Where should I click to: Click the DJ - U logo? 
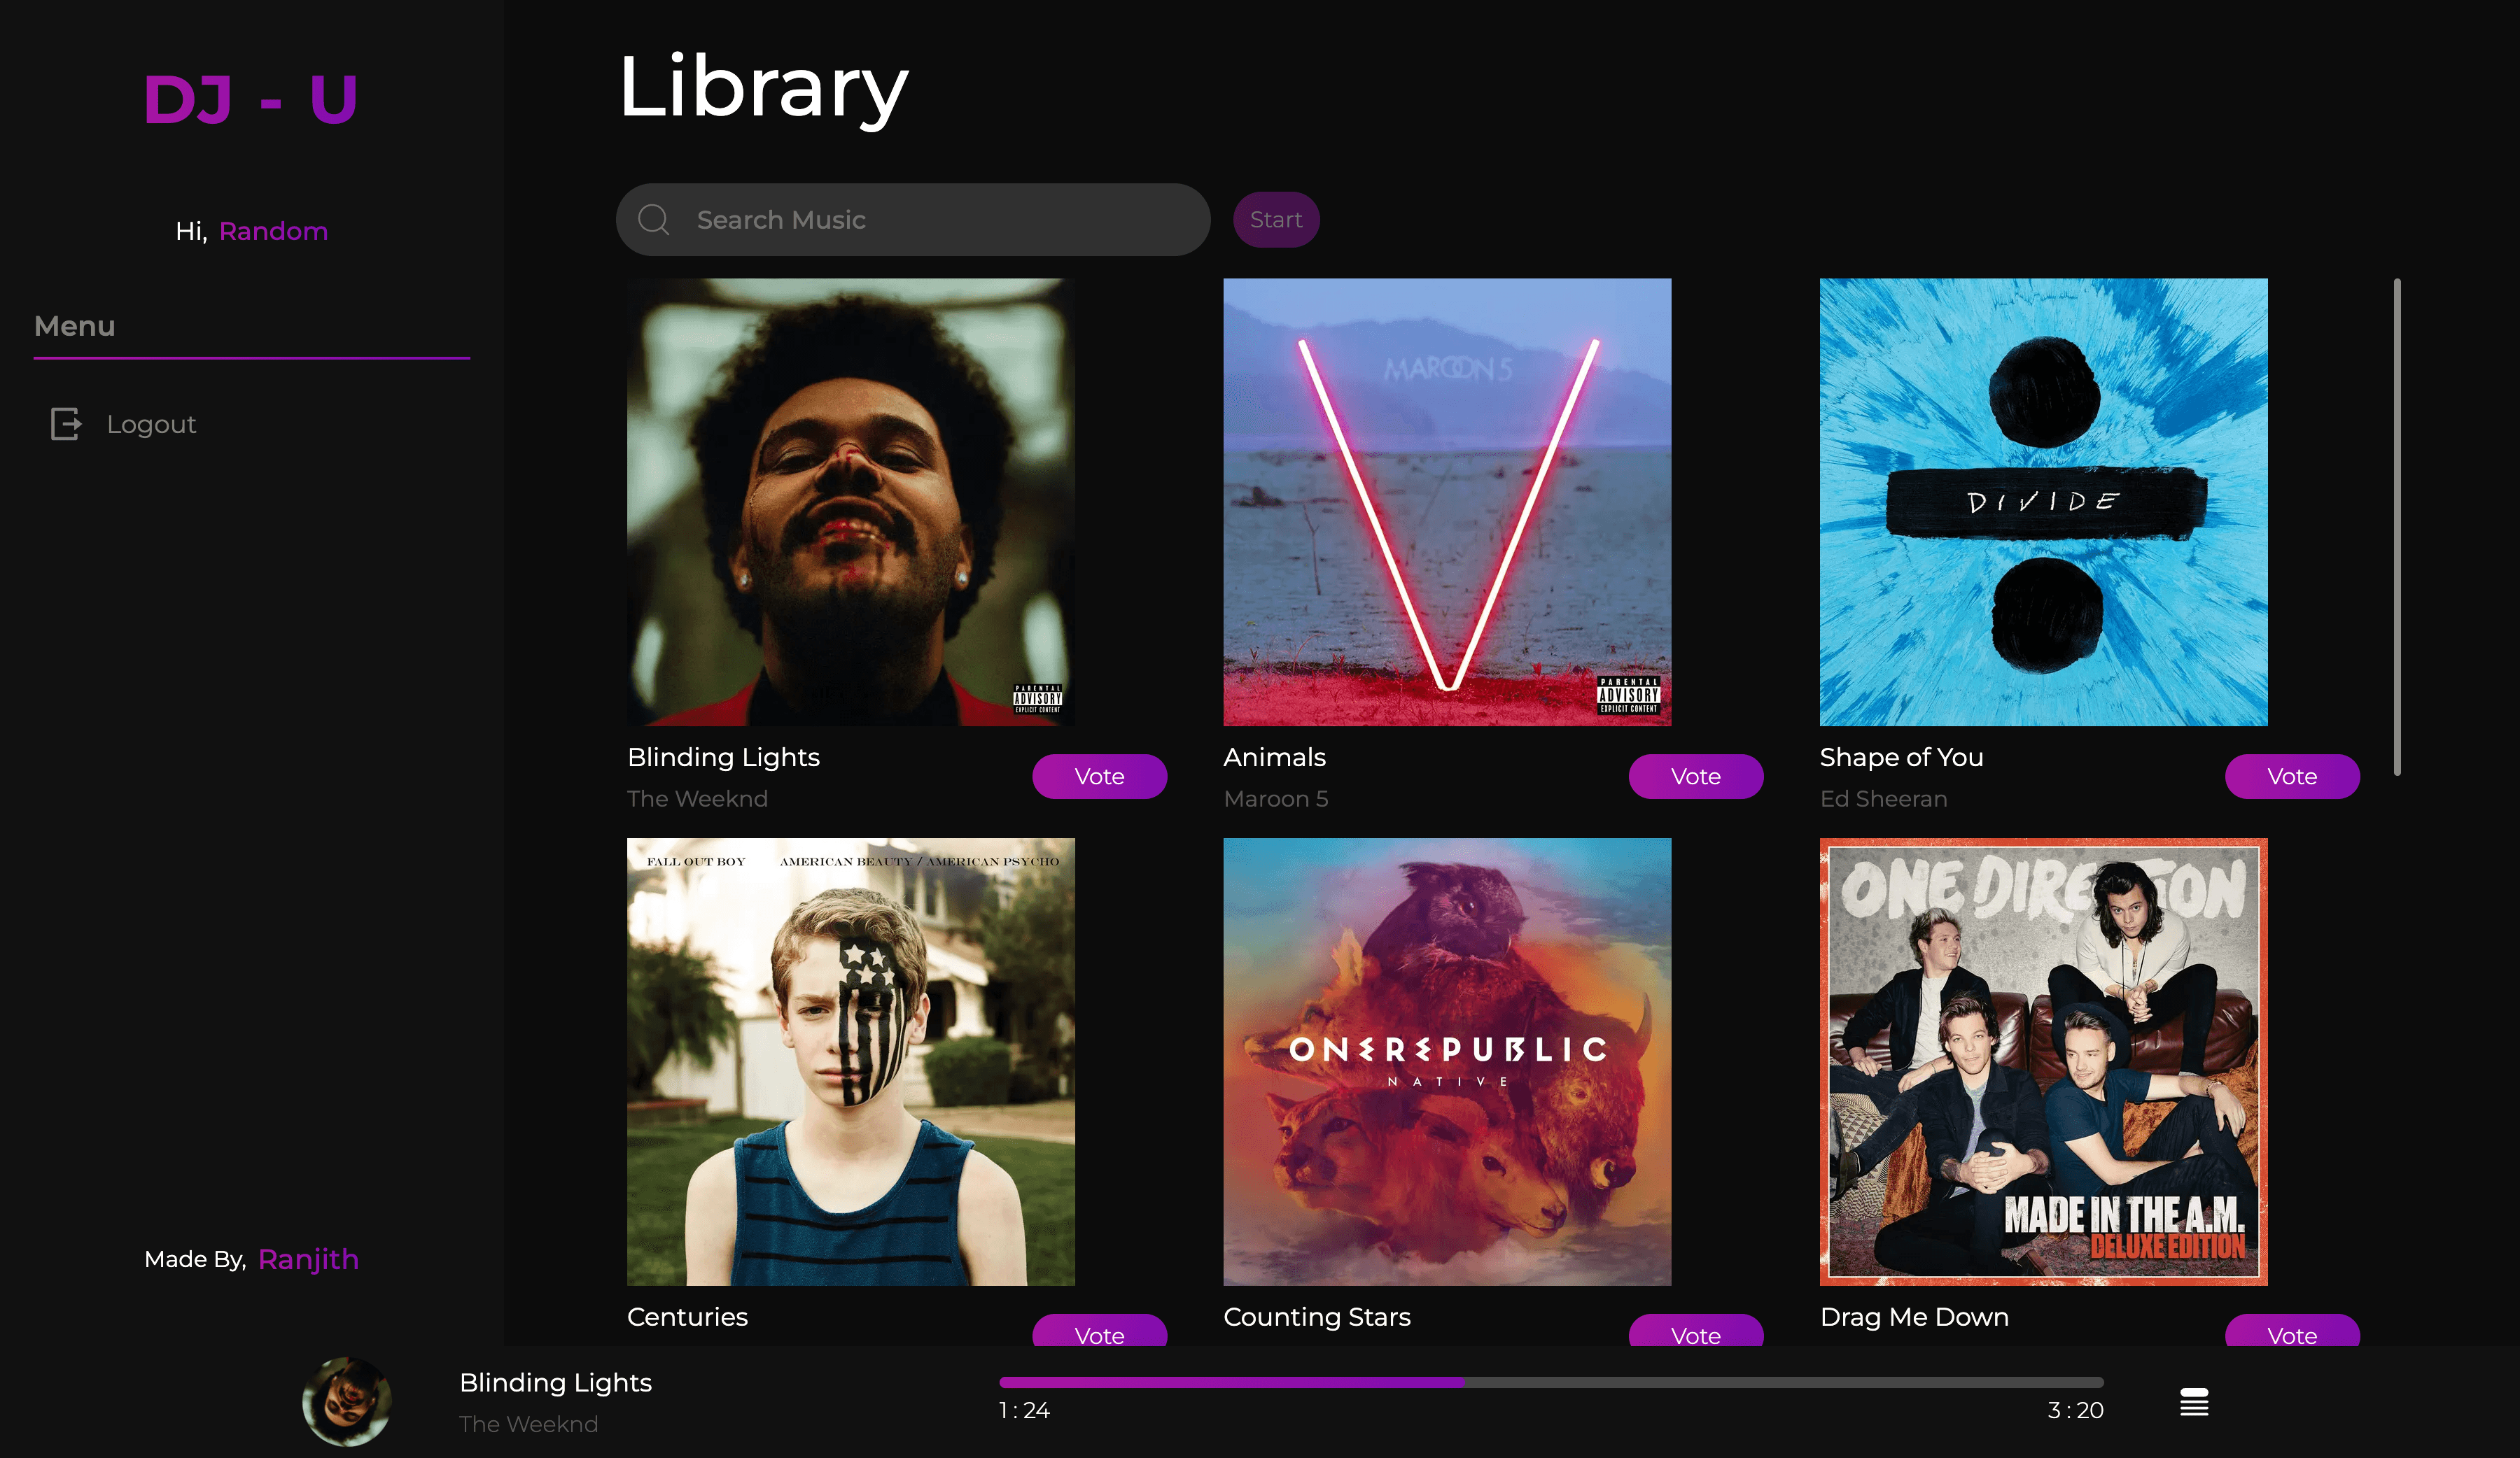(250, 99)
